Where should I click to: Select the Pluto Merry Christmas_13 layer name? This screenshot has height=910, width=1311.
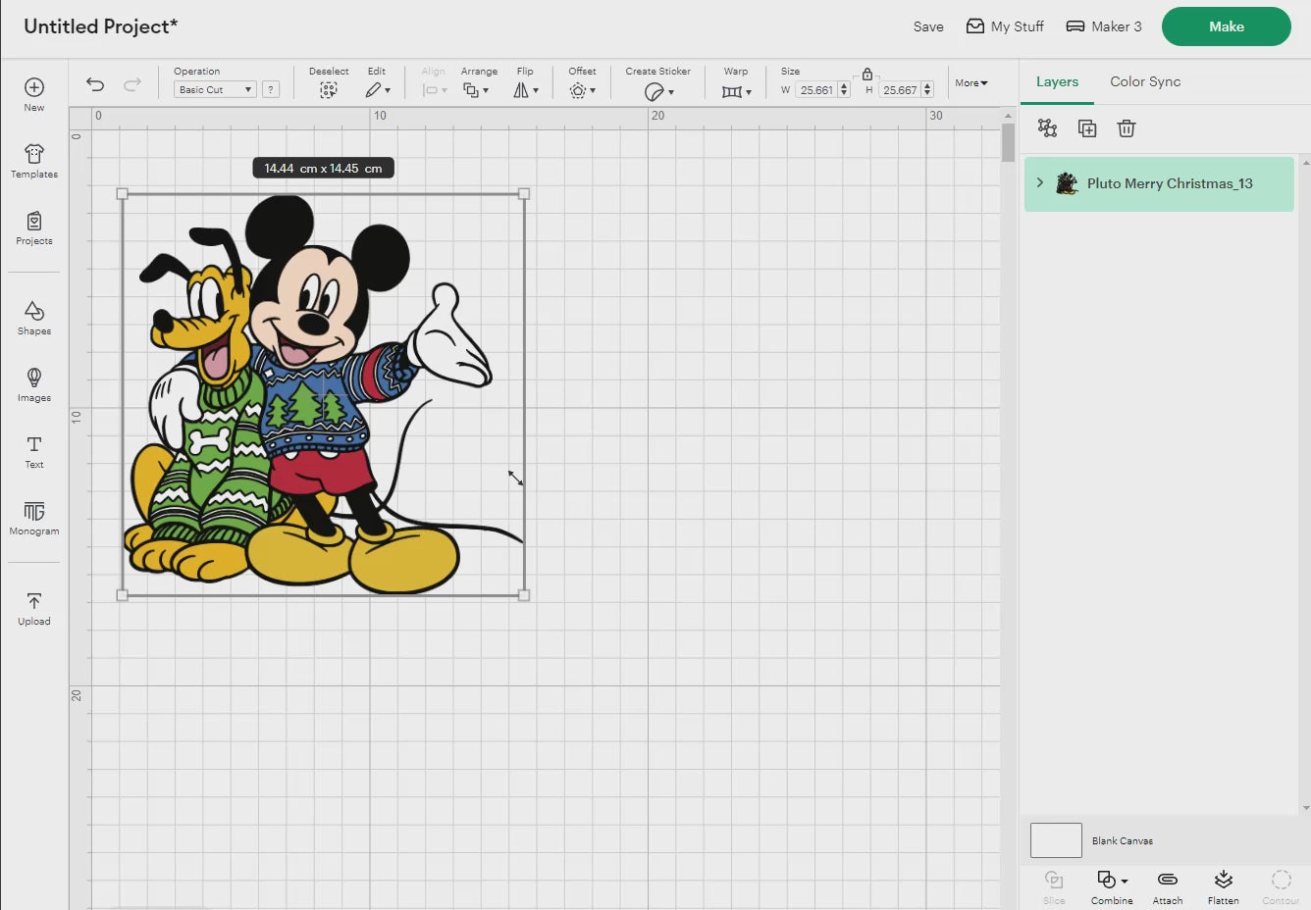tap(1170, 183)
